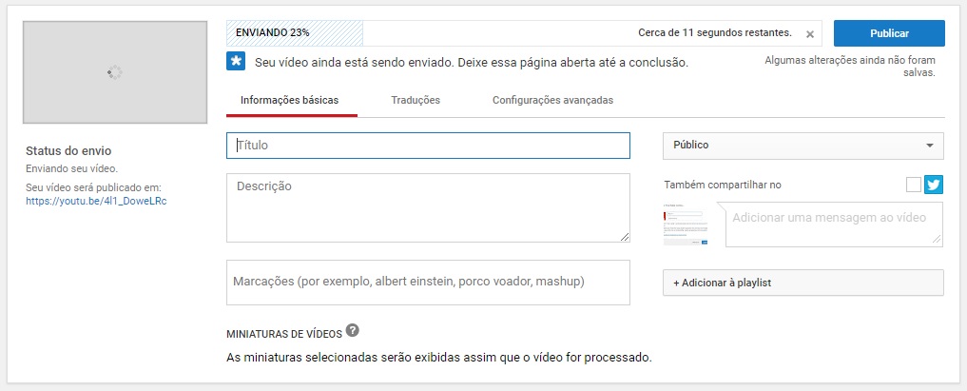Click the Descrição box resize handle
Viewport: 967px width, 391px height.
point(625,237)
